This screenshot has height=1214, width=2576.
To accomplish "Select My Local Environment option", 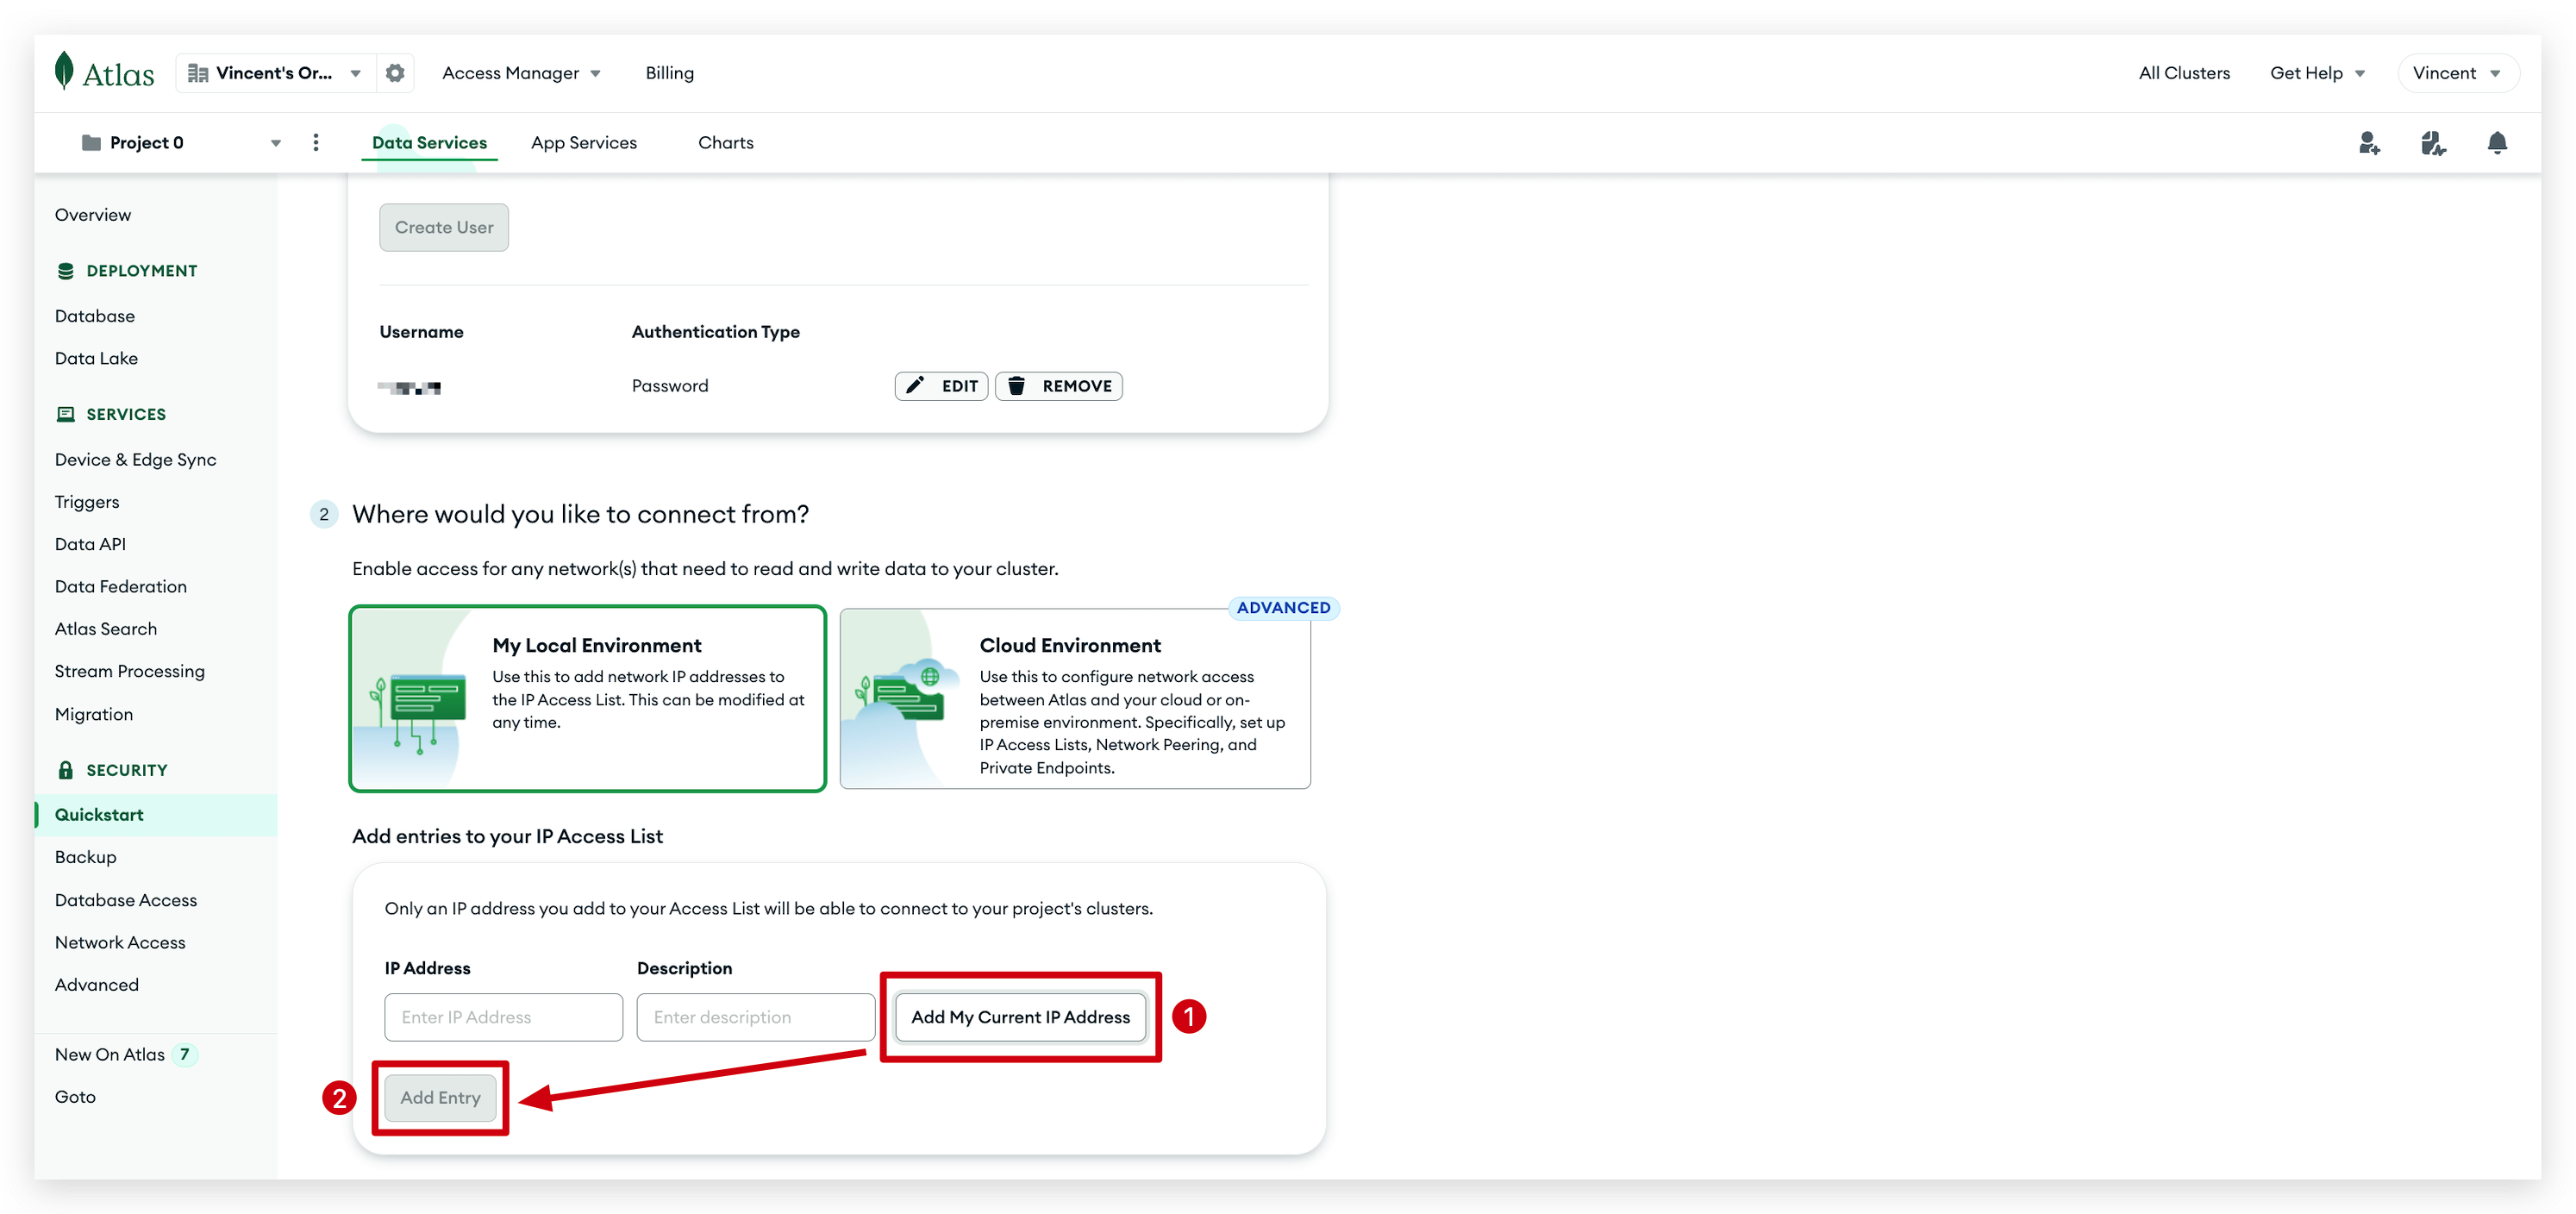I will click(587, 698).
